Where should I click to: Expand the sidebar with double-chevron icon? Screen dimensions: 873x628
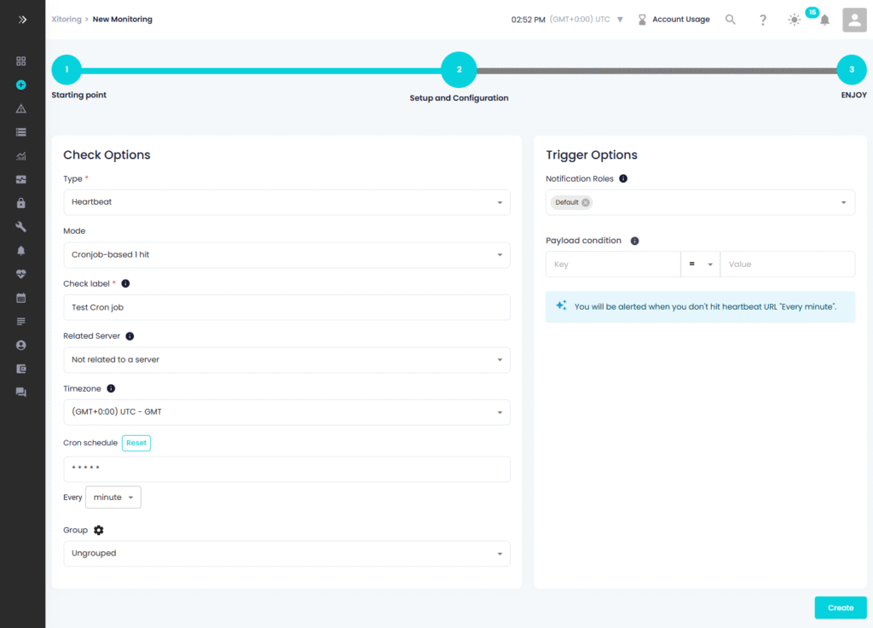coord(21,19)
